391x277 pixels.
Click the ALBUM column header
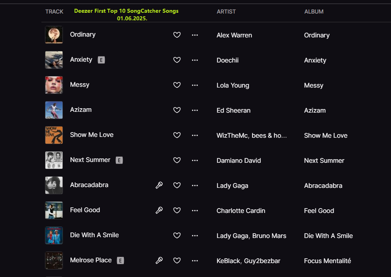click(314, 12)
